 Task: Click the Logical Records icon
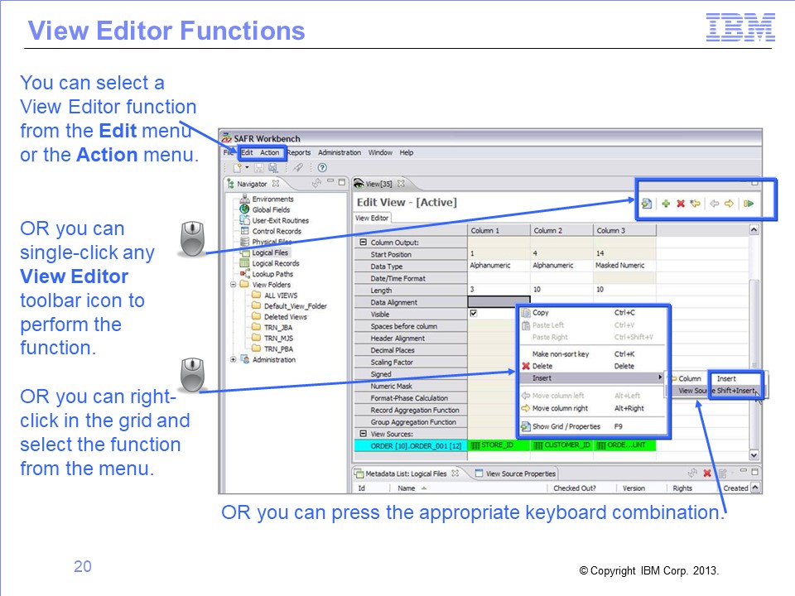click(244, 263)
